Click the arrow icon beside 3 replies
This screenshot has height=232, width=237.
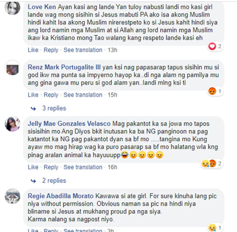33,108
